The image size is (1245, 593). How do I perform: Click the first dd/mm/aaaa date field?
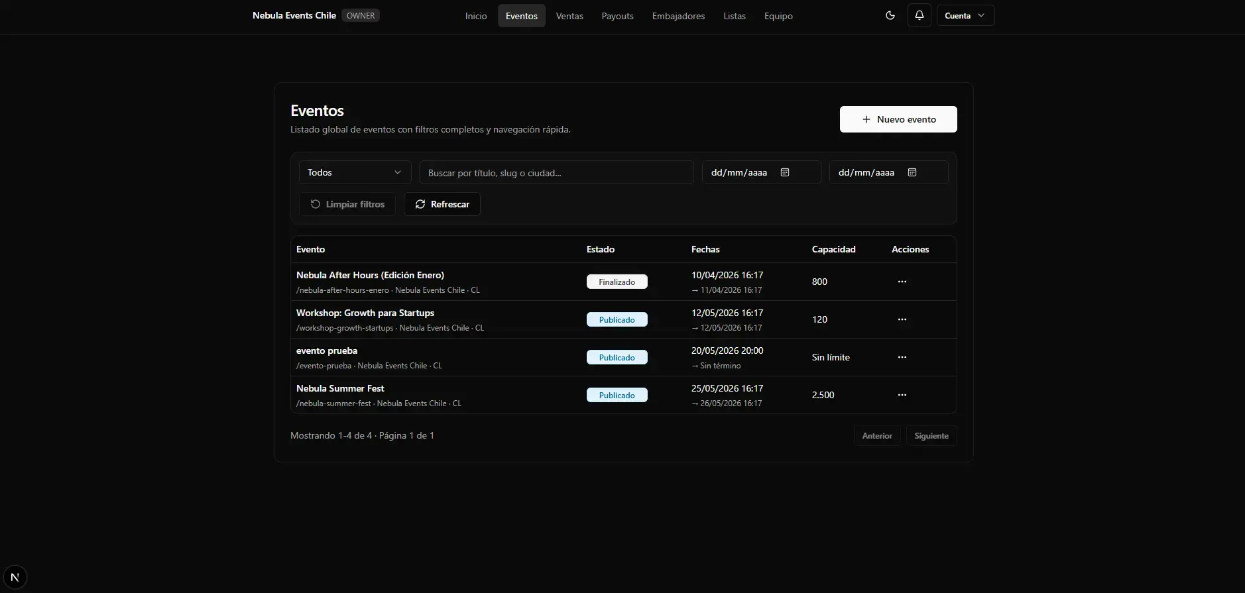point(761,172)
